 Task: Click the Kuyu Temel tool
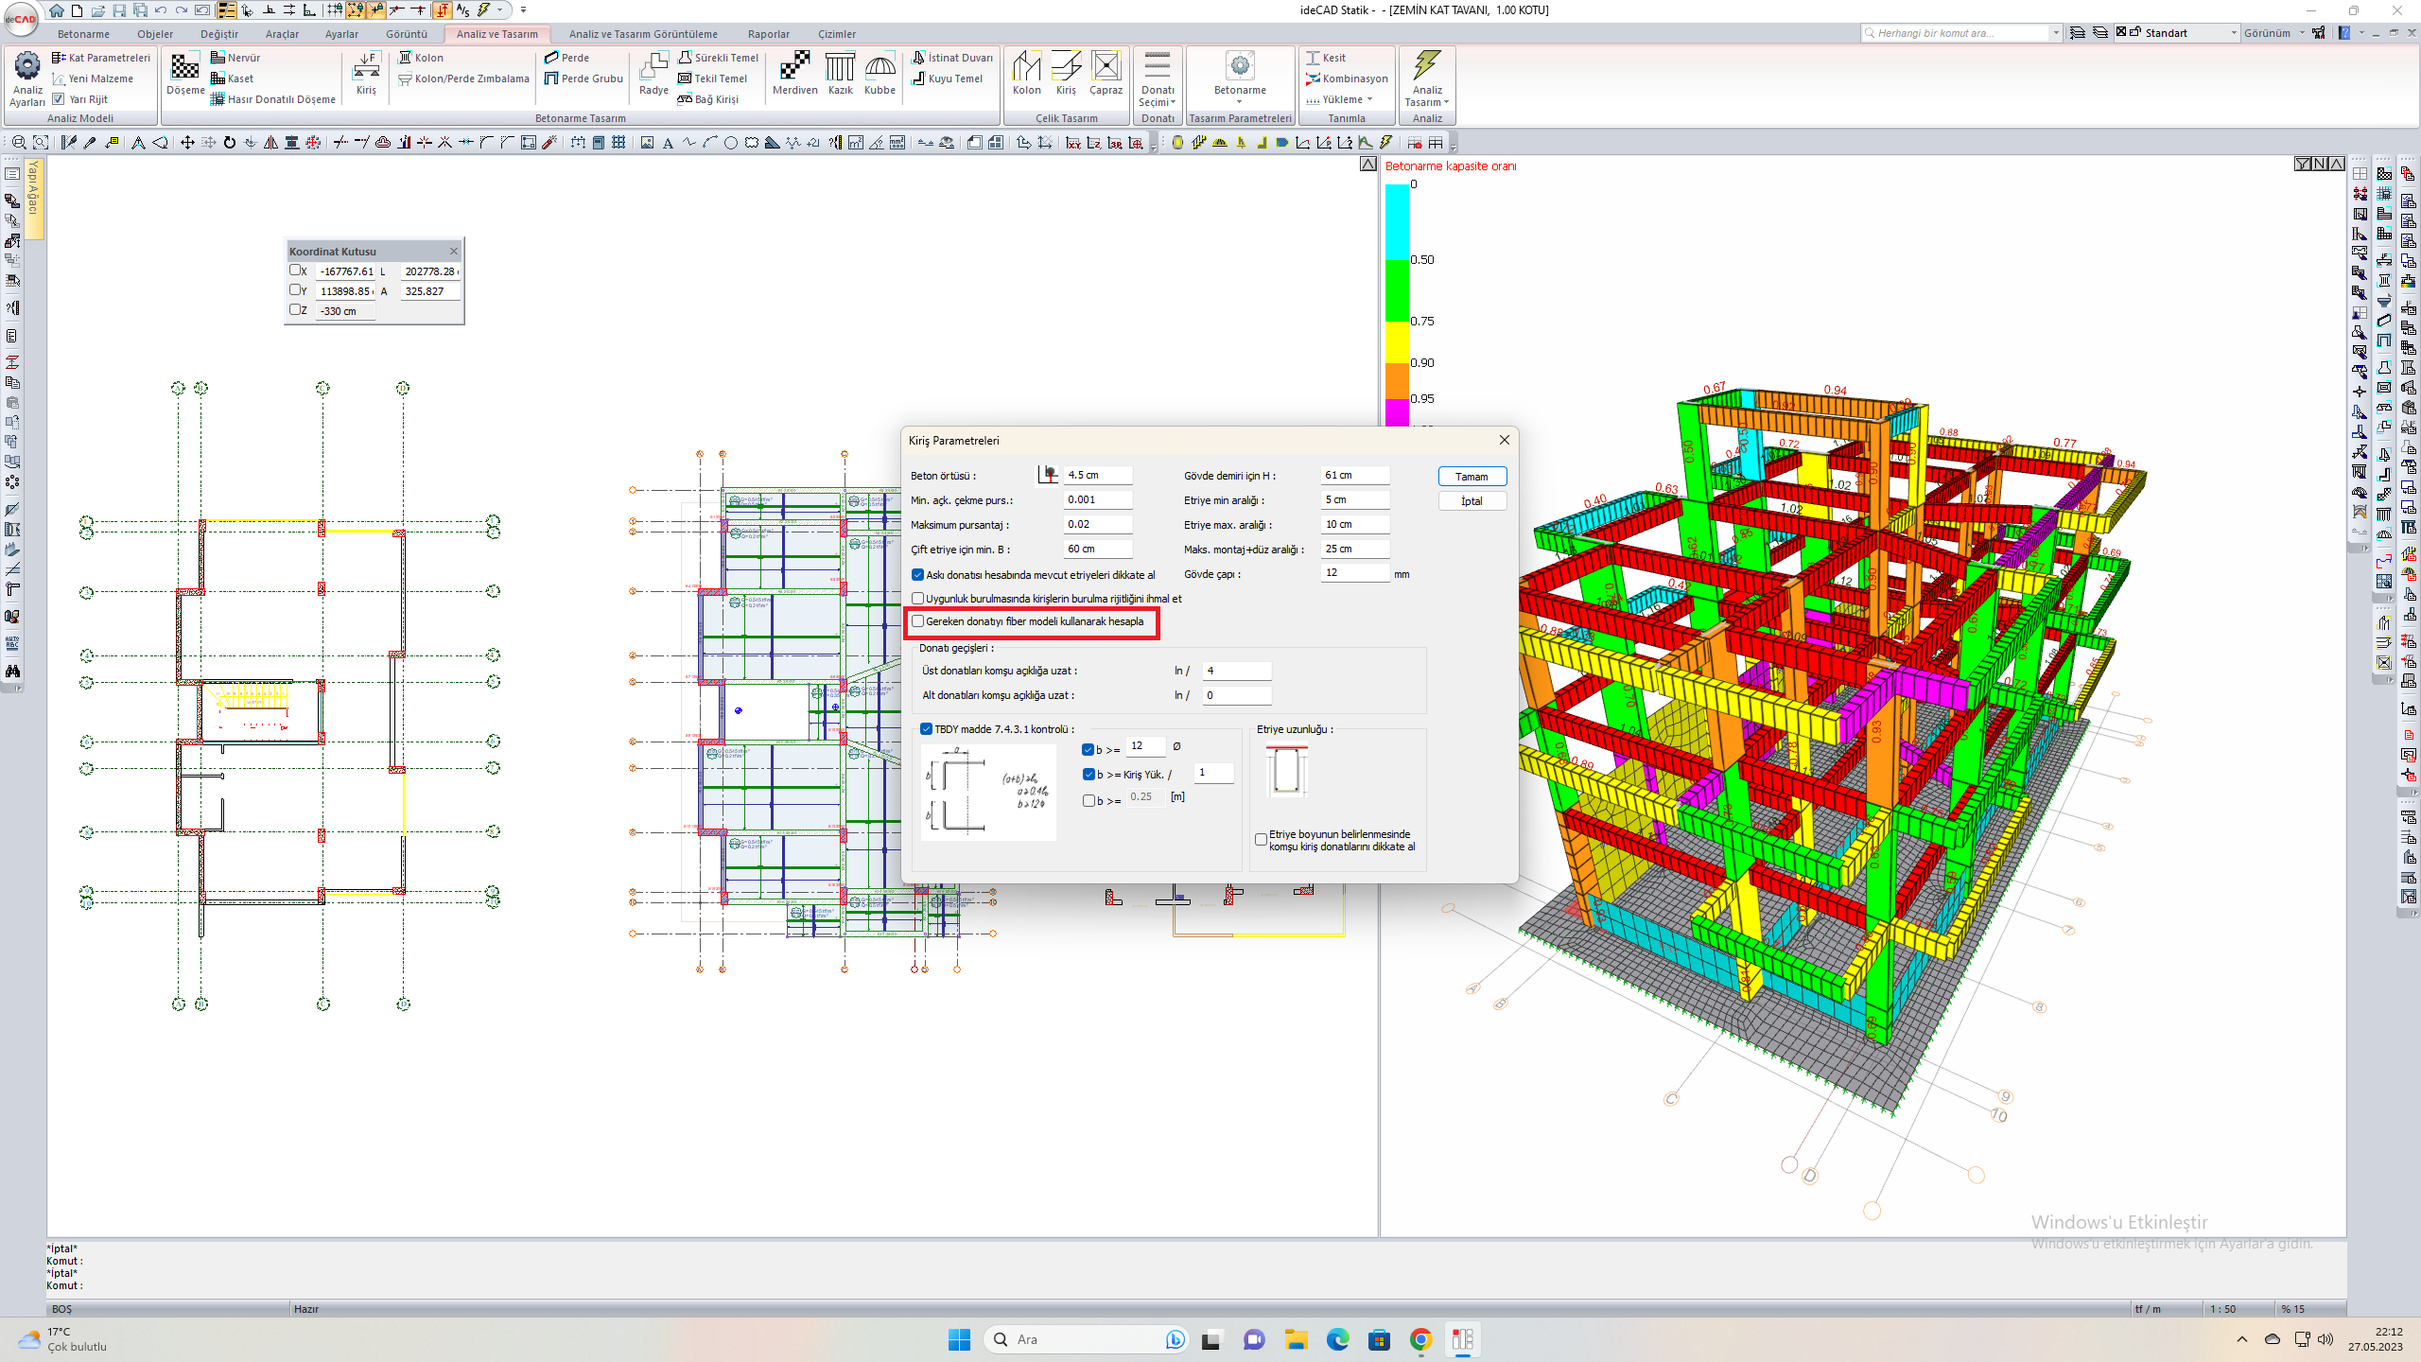[x=947, y=79]
